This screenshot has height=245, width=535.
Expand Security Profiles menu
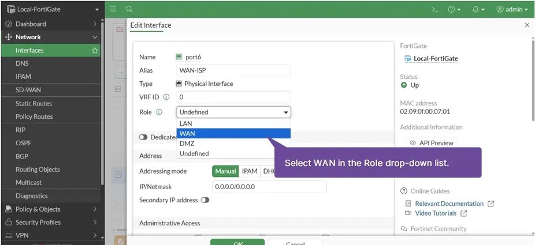point(51,223)
